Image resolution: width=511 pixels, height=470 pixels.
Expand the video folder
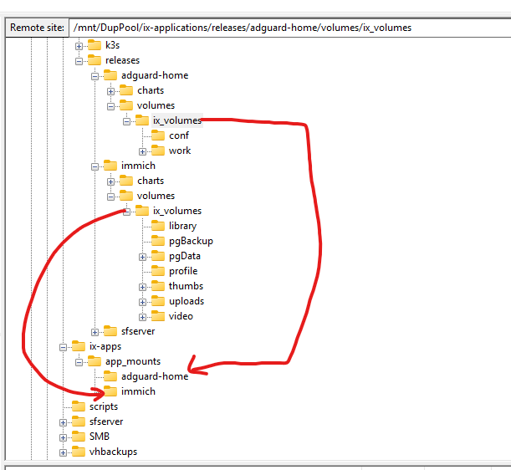142,317
